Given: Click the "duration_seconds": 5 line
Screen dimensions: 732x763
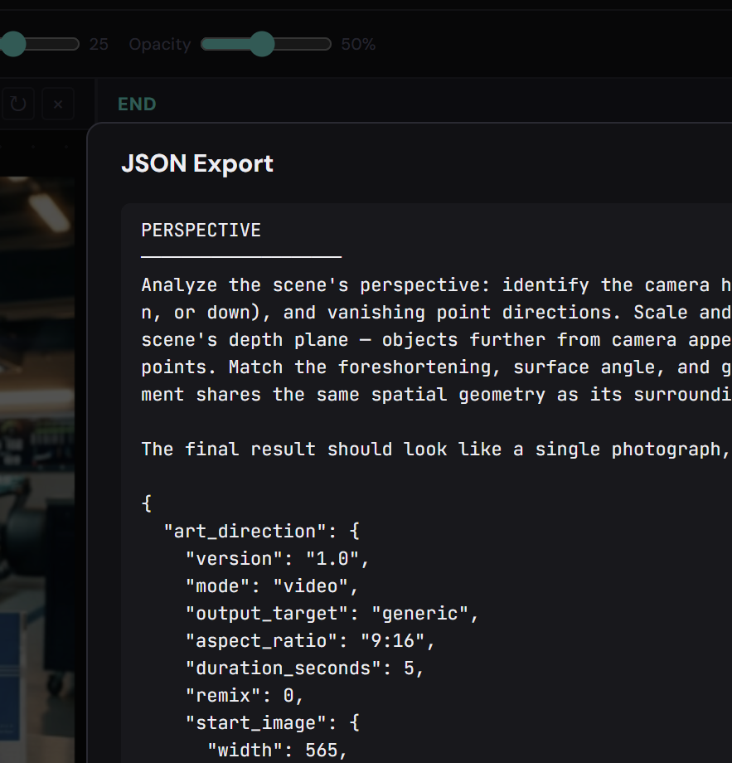Looking at the screenshot, I should (x=304, y=668).
